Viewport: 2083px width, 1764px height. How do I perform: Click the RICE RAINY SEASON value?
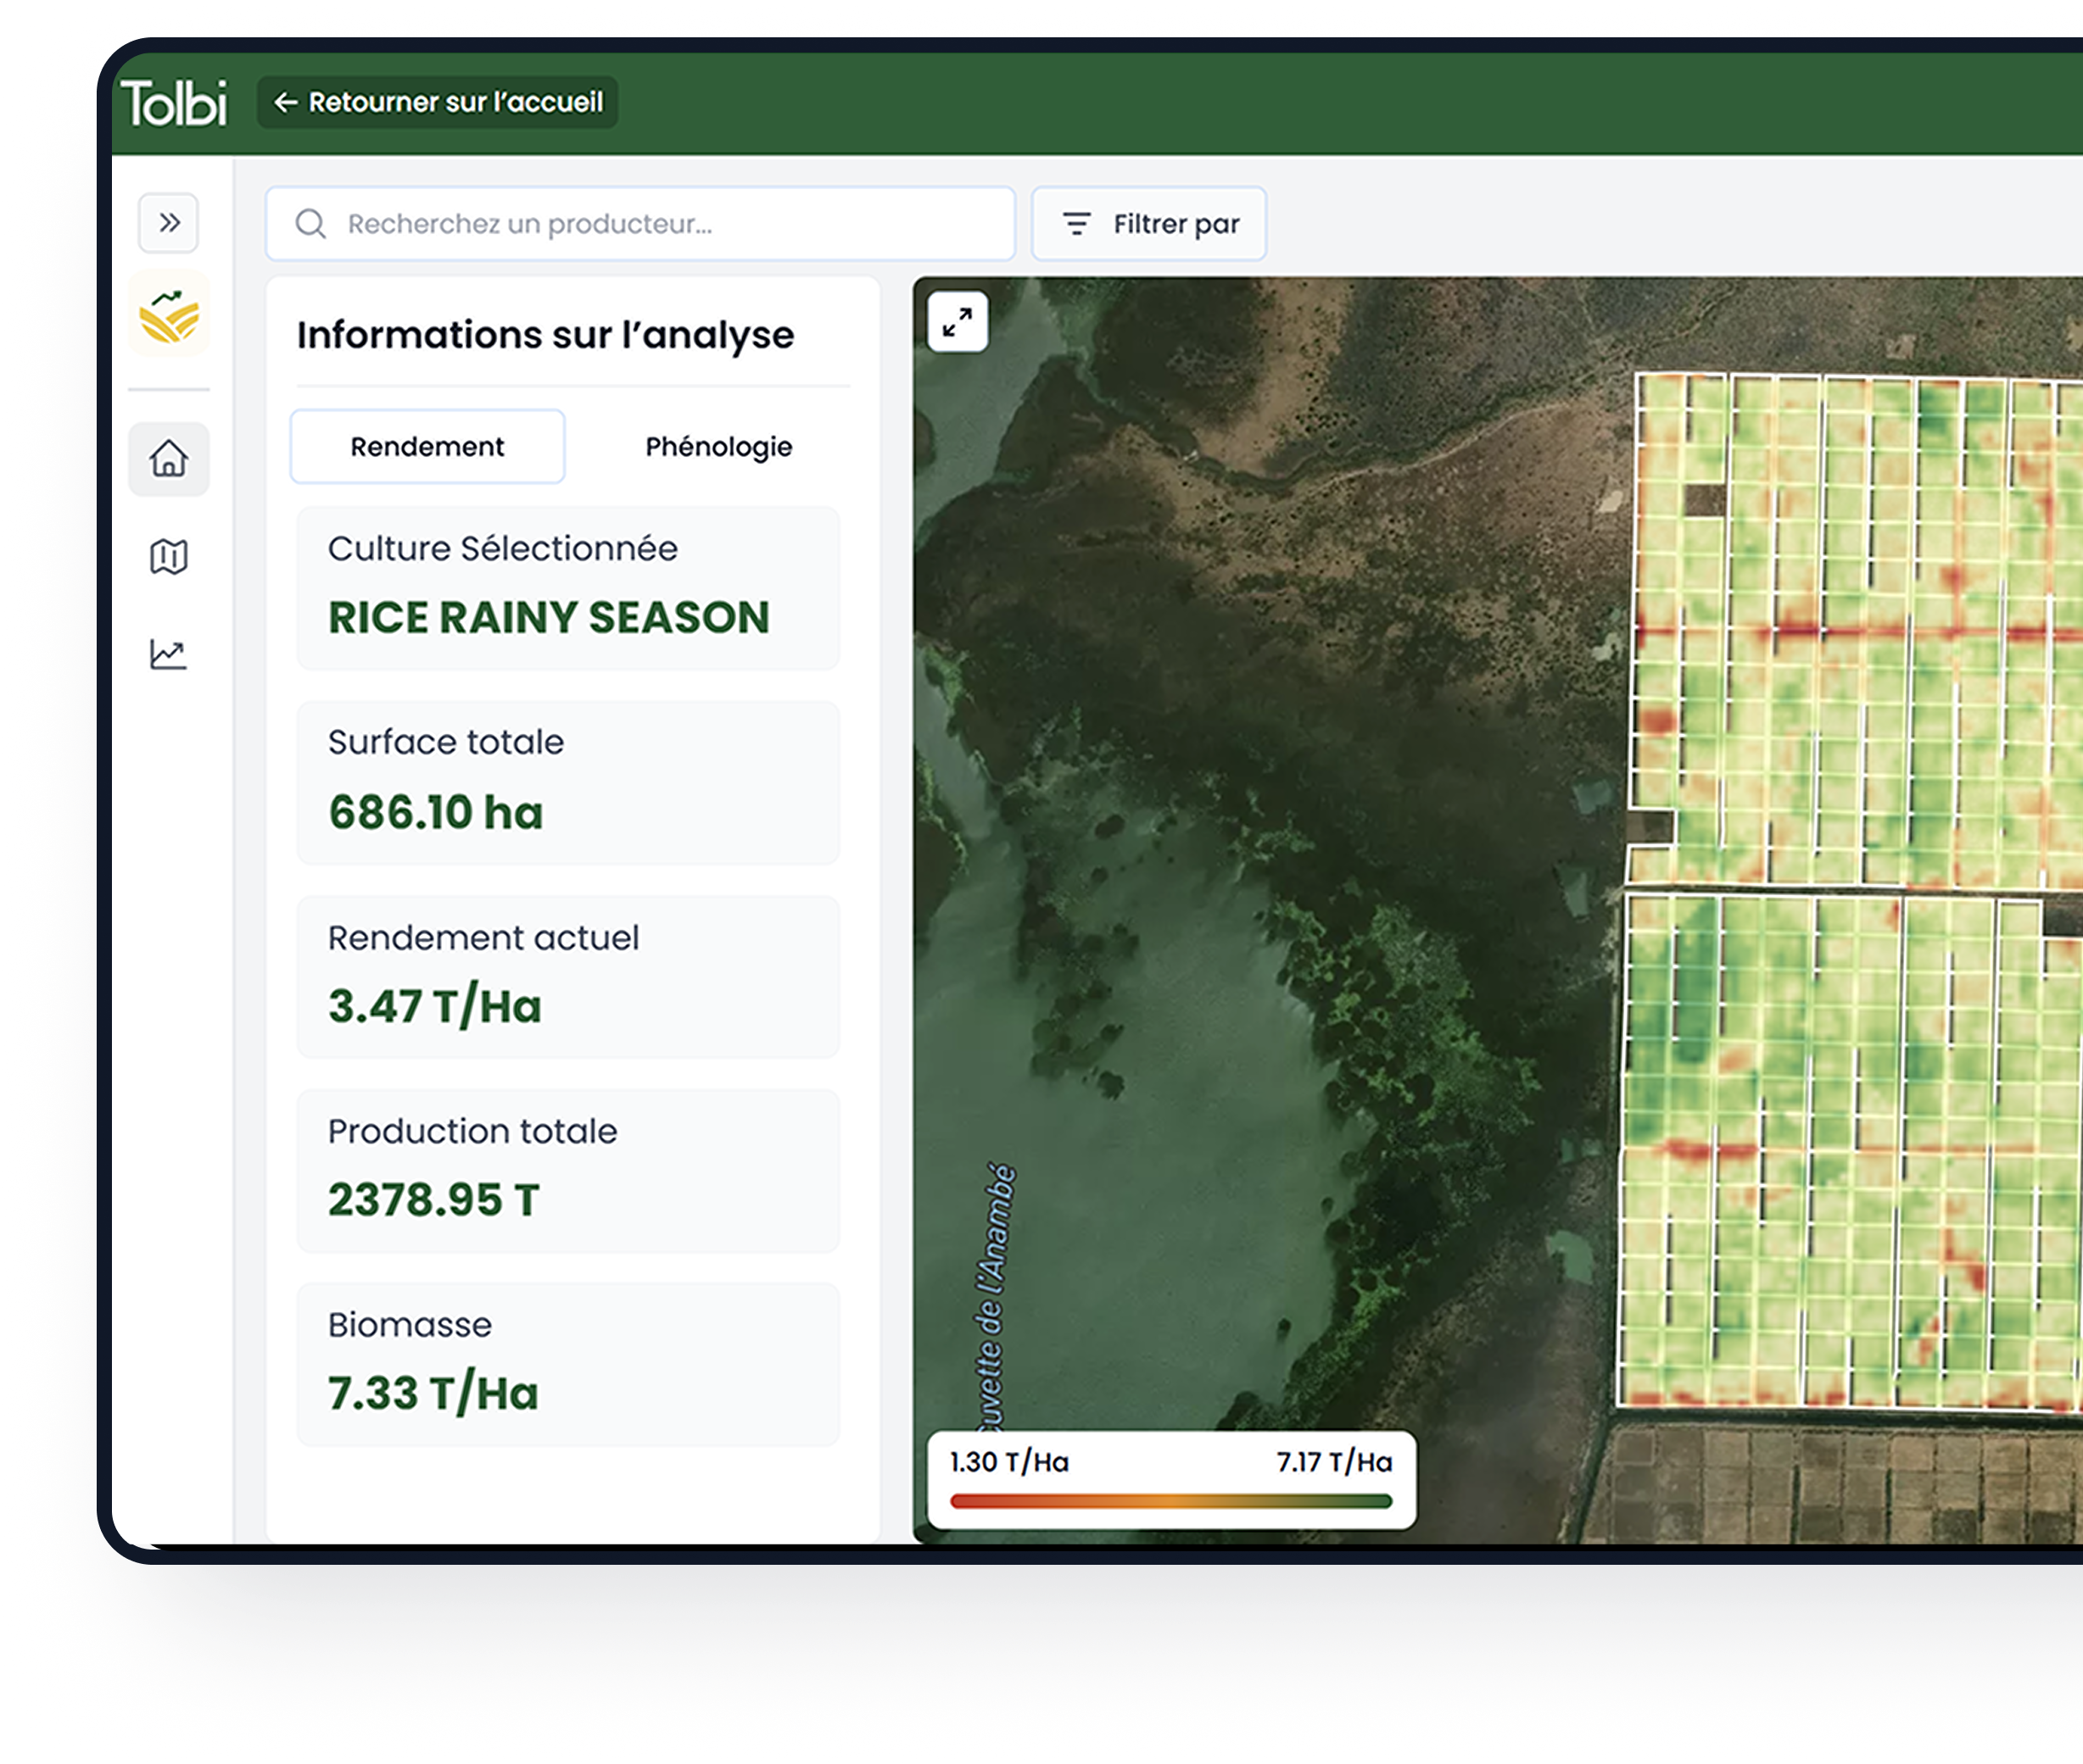550,617
